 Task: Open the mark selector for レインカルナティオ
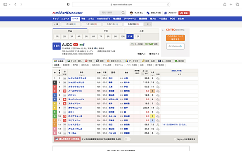point(65,78)
